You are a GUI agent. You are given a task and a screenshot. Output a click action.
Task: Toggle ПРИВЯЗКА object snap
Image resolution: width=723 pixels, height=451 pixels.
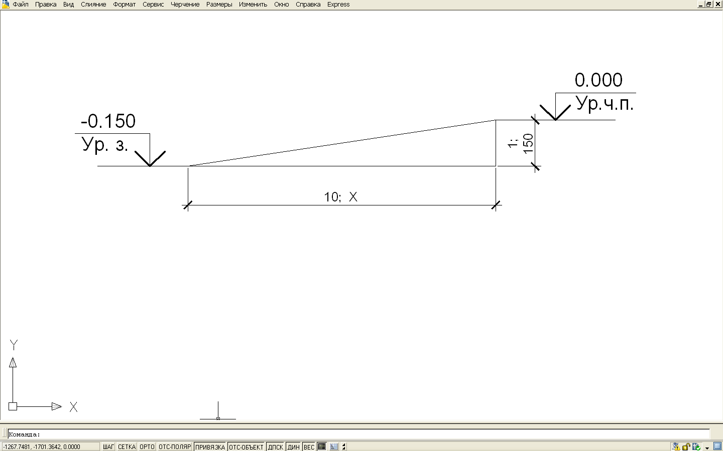click(210, 447)
